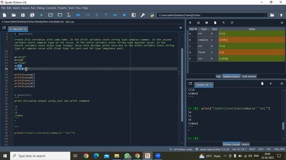Maximize the current pane
This screenshot has width=286, height=160.
[134, 15]
